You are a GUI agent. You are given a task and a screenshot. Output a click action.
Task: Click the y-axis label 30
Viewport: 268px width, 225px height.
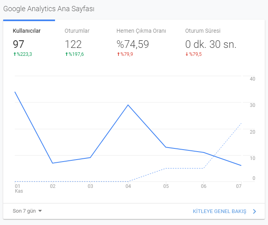[x=252, y=105]
